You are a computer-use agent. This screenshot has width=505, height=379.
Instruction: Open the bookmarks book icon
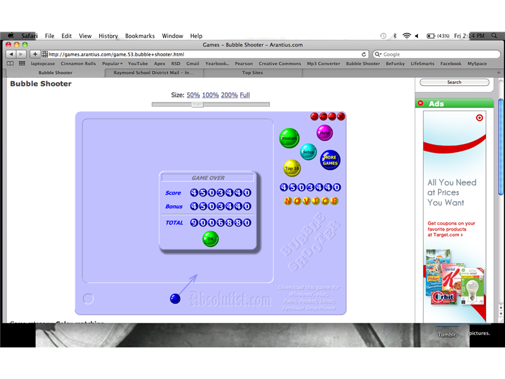[x=10, y=64]
